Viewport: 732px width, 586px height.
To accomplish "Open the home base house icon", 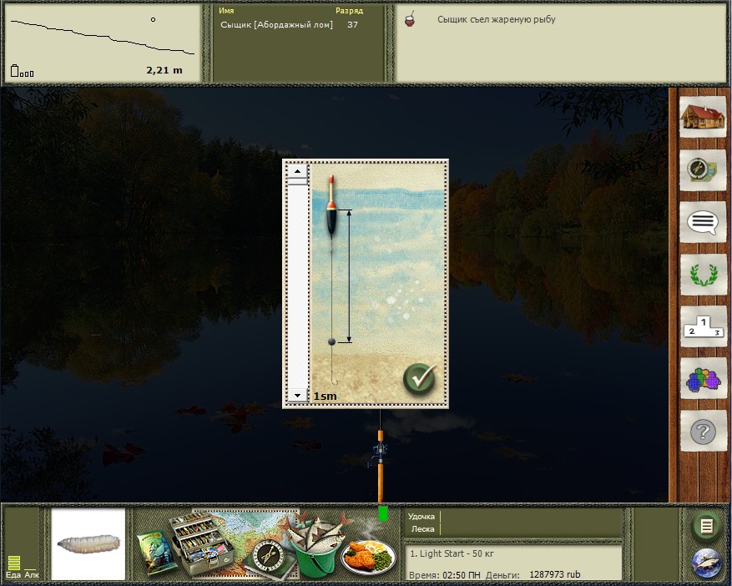I will (x=701, y=116).
